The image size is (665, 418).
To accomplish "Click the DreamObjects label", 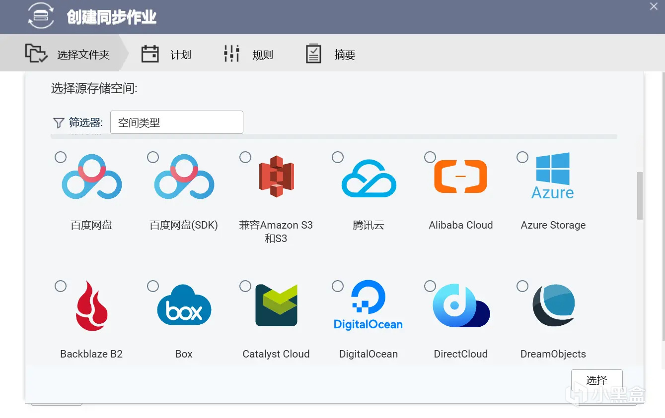I will [553, 354].
